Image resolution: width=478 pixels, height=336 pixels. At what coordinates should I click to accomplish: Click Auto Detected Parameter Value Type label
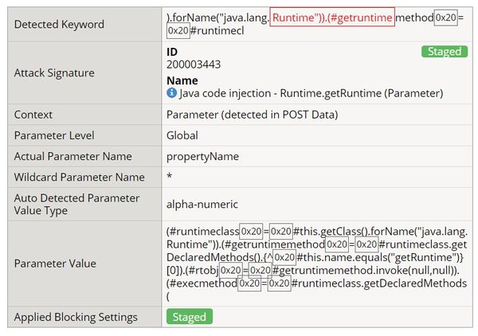click(76, 204)
